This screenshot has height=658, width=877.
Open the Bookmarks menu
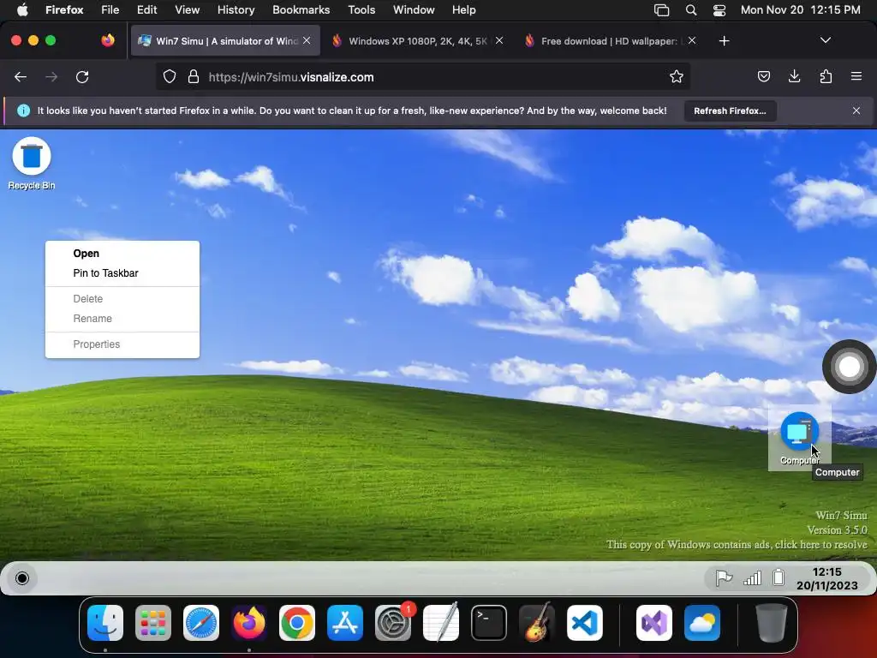click(x=301, y=9)
